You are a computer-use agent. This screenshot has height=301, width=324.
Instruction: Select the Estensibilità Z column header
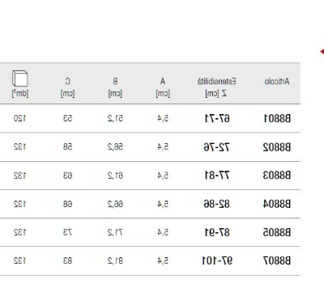click(216, 87)
